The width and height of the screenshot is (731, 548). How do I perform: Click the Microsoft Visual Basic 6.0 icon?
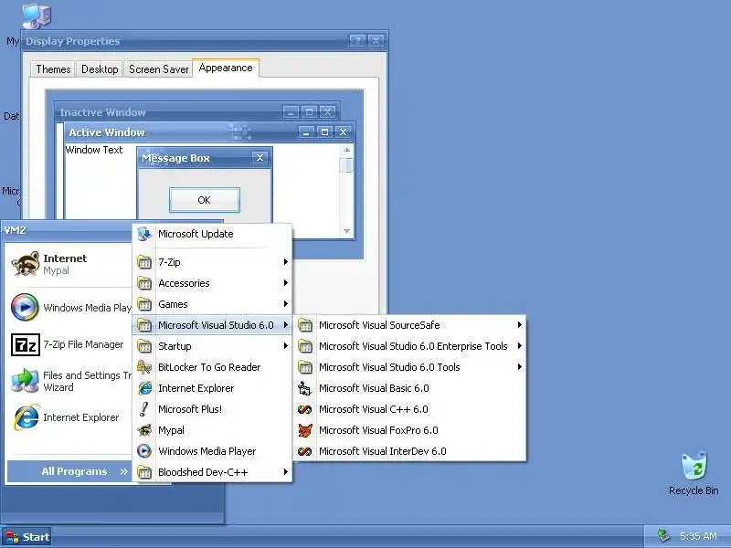(304, 388)
